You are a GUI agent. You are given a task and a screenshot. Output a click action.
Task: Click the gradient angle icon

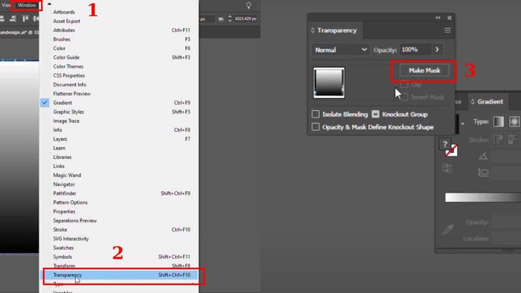(483, 156)
